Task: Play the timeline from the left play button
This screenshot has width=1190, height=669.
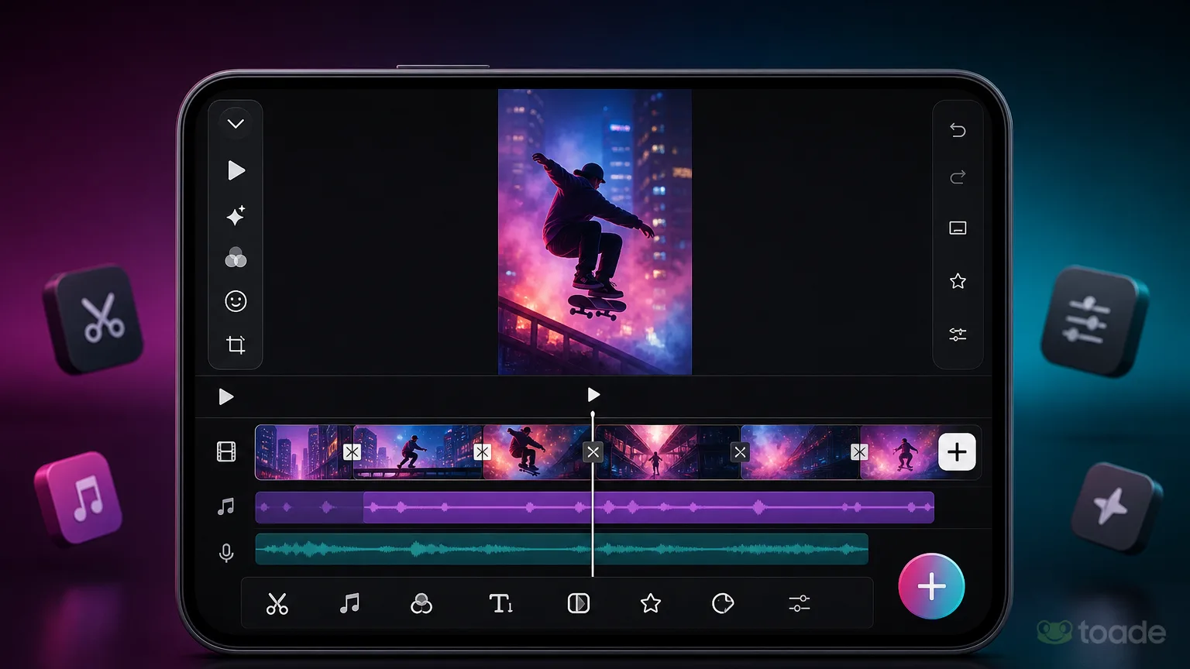Action: point(225,397)
